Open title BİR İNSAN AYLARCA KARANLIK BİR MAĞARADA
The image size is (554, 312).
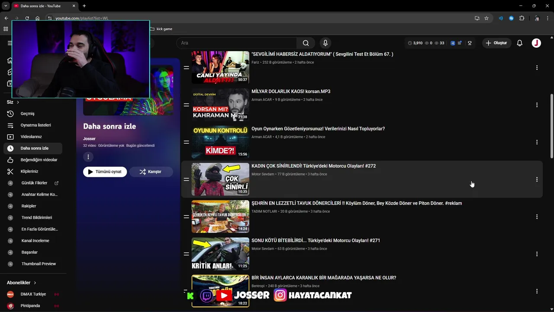click(x=324, y=278)
